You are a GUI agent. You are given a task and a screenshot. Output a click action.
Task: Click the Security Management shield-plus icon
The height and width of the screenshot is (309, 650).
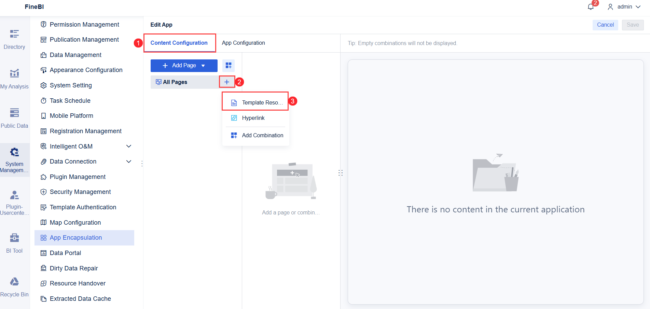point(43,192)
